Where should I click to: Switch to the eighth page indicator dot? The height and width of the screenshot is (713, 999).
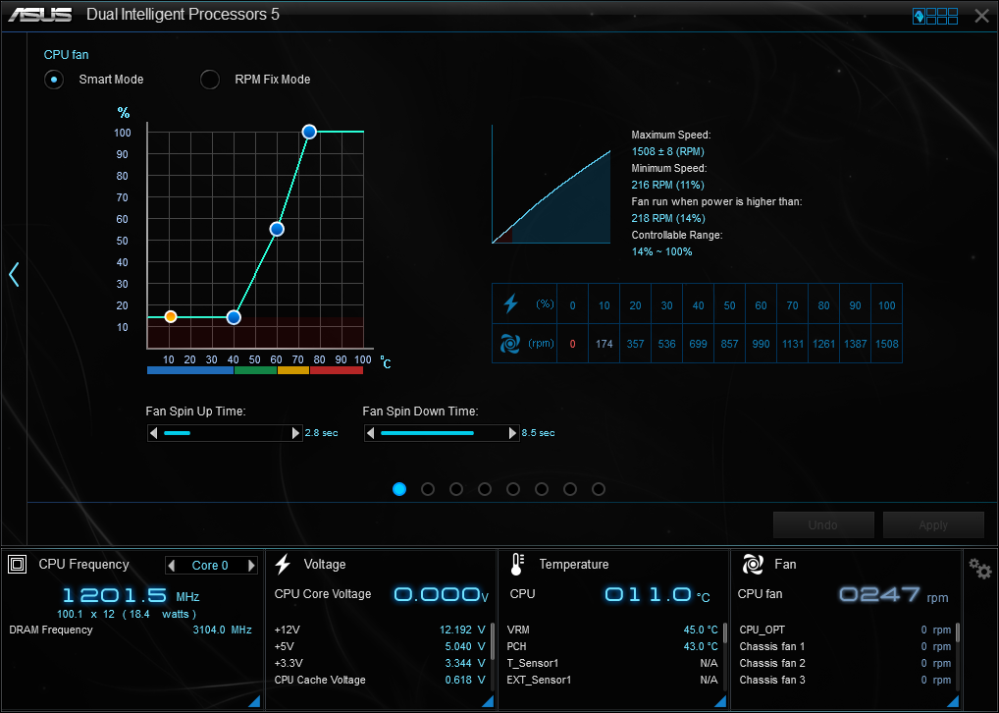click(x=599, y=489)
